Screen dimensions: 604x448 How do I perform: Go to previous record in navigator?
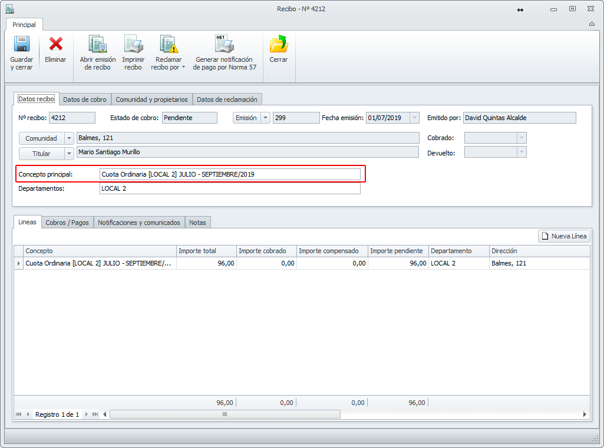[28, 414]
